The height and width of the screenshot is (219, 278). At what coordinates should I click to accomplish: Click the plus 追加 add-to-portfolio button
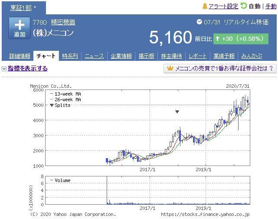(x=20, y=28)
